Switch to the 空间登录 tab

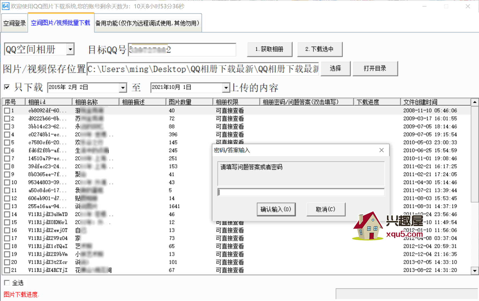pyautogui.click(x=14, y=23)
